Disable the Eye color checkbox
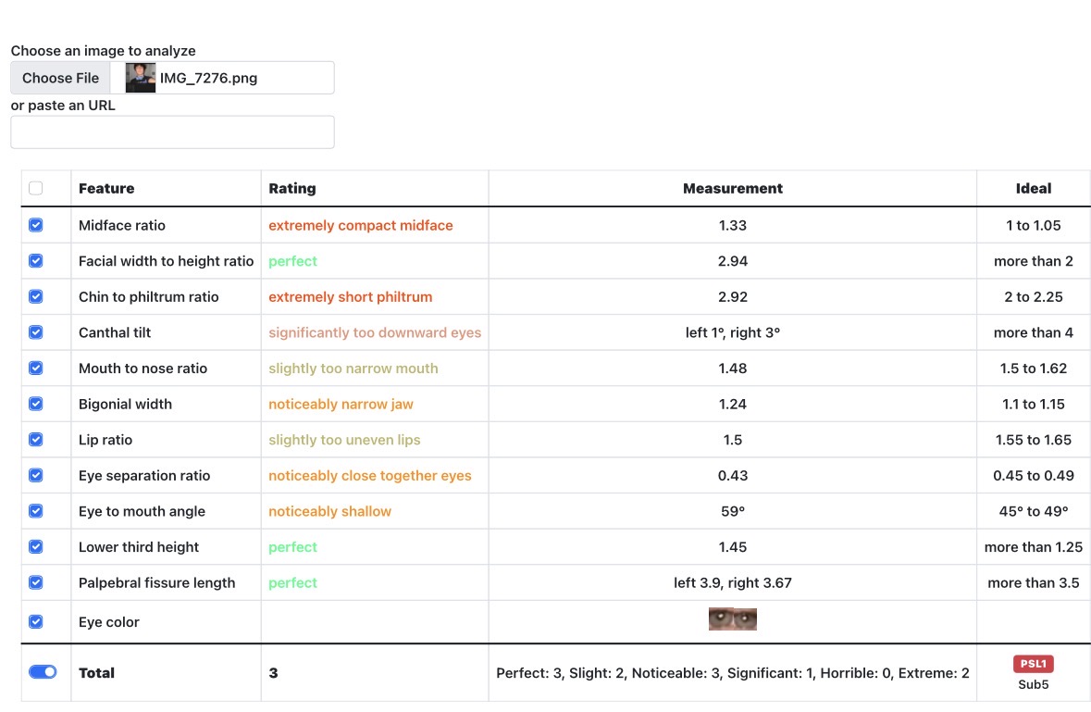The width and height of the screenshot is (1091, 712). pyautogui.click(x=36, y=621)
